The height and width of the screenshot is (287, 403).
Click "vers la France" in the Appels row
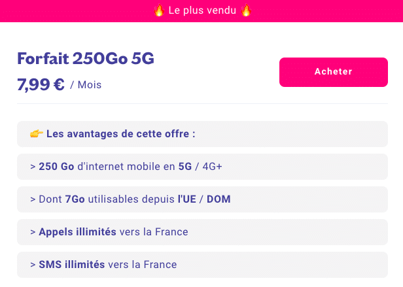[154, 231]
